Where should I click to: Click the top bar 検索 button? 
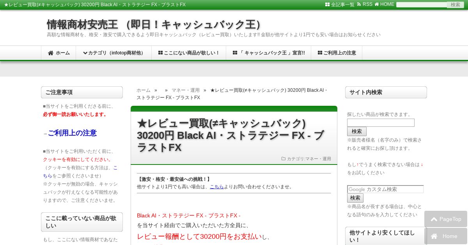point(456,5)
